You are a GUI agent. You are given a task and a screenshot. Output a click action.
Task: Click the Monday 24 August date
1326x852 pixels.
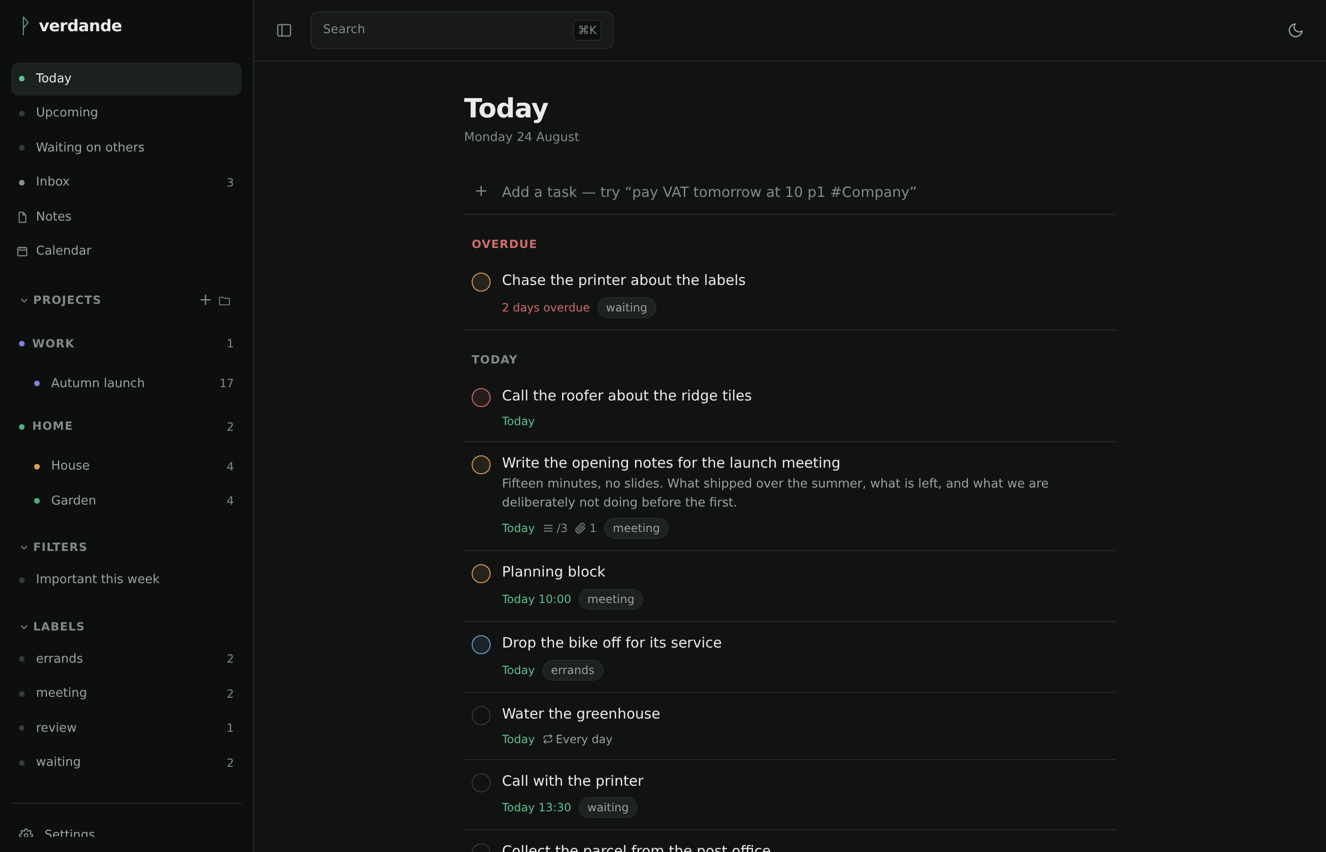coord(521,137)
